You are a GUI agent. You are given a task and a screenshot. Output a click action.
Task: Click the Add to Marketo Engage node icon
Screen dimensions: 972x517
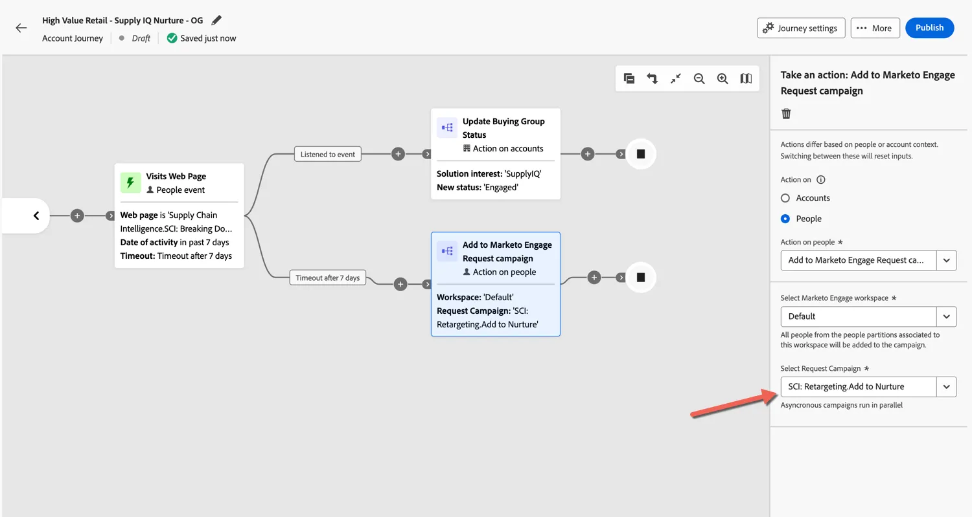447,251
